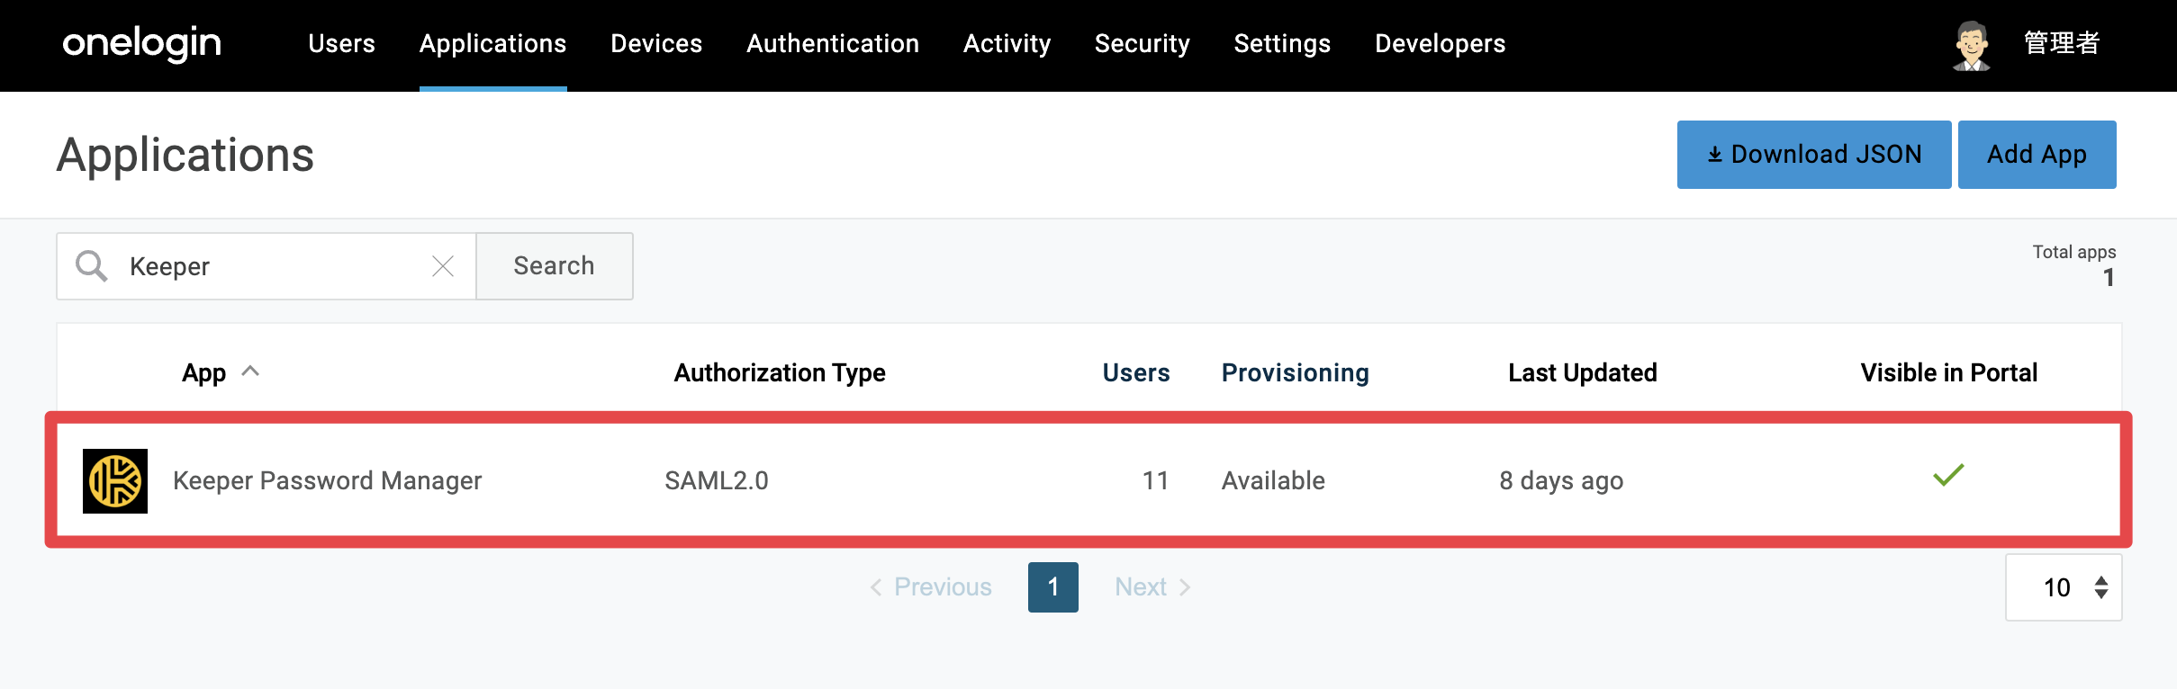
Task: Click the Search button
Action: click(x=554, y=266)
